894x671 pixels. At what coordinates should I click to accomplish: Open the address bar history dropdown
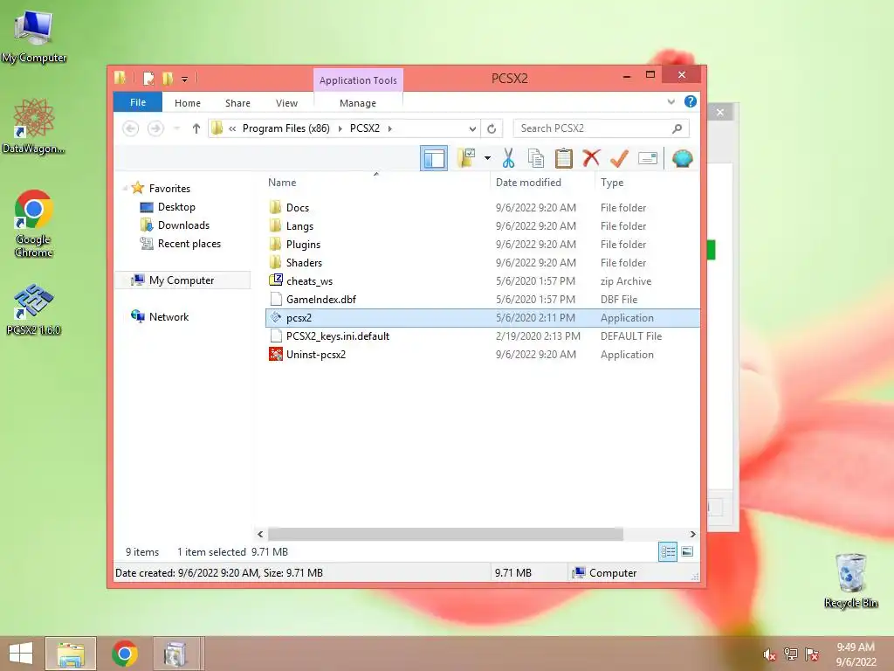pos(472,128)
